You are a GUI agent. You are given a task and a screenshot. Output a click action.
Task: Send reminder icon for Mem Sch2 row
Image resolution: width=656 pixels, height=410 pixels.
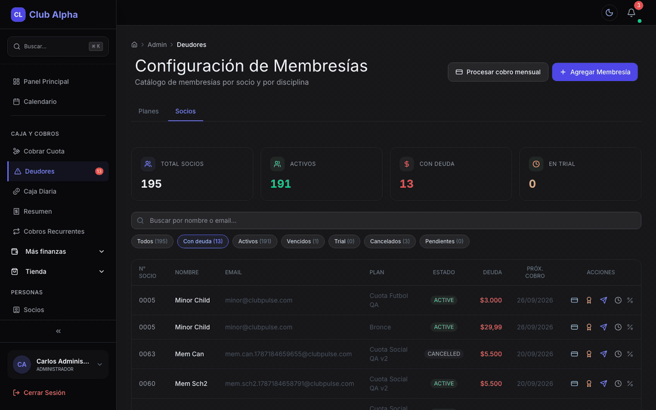(x=604, y=383)
